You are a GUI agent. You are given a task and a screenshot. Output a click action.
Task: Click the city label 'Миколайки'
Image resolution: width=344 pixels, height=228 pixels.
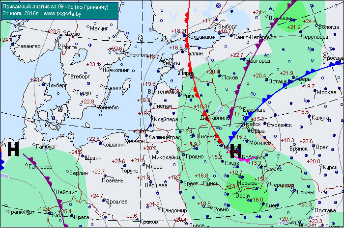click(167, 157)
